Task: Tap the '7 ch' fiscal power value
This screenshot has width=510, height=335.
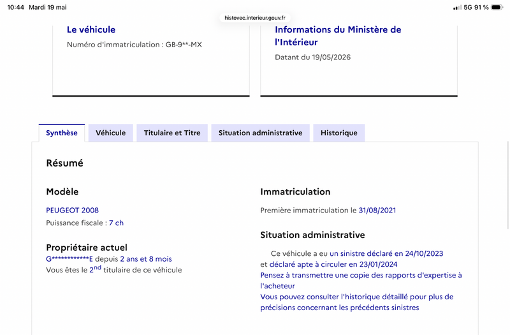Action: [116, 223]
